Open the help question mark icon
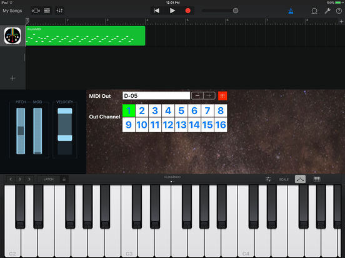Viewport: 345px width, 258px height. [x=339, y=11]
